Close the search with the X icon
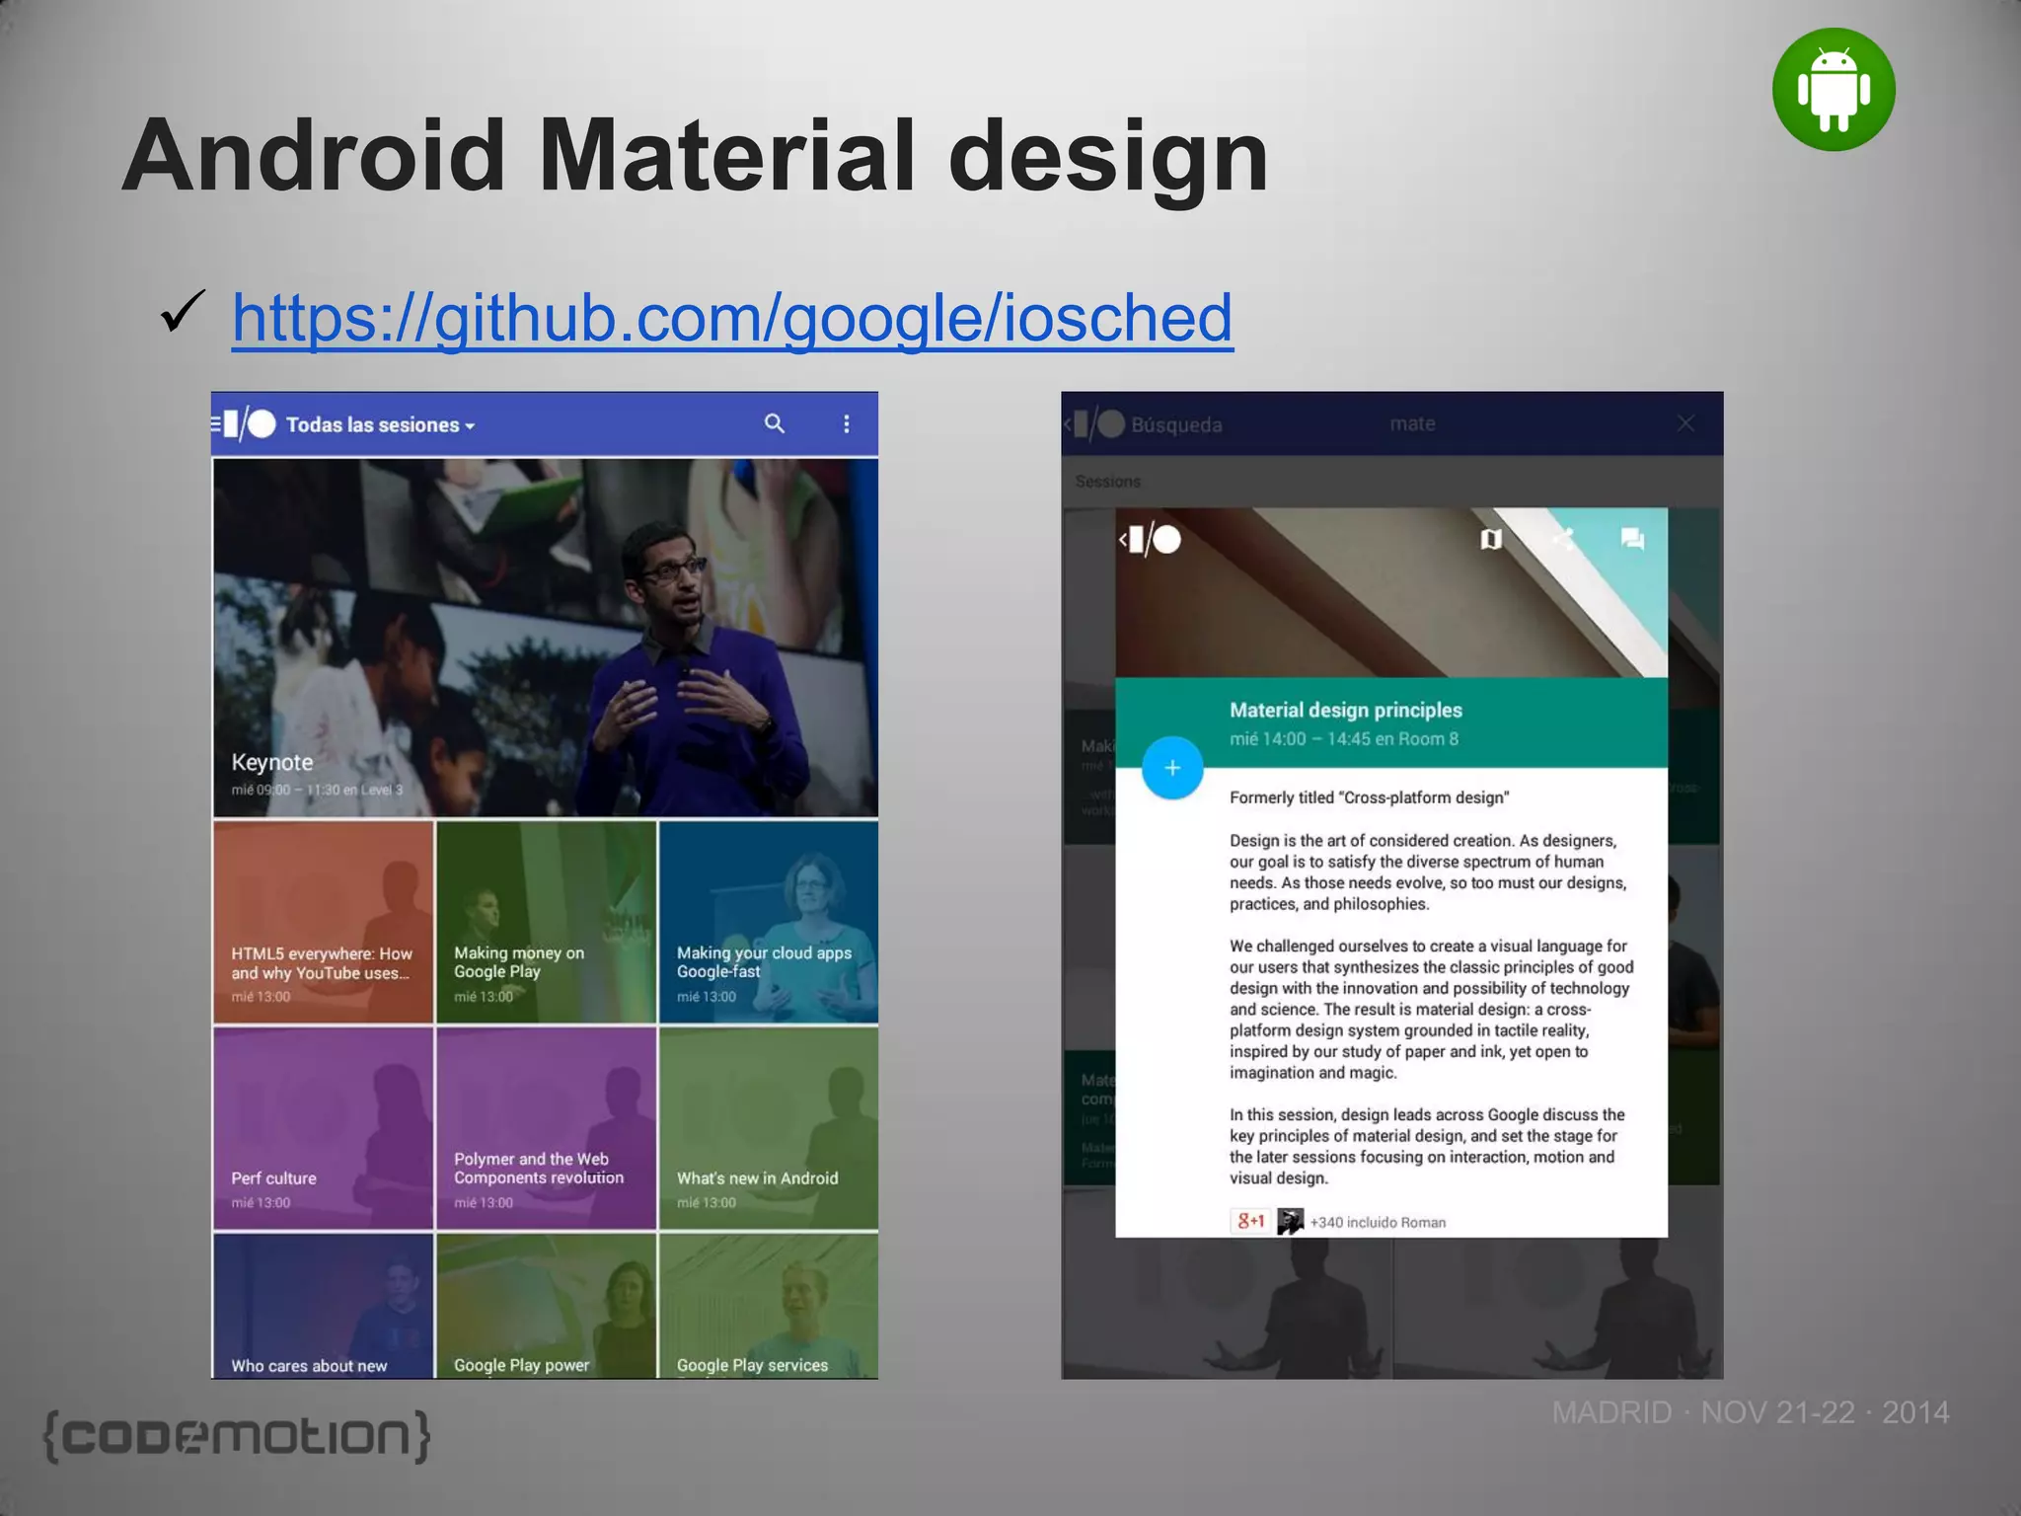Screen dimensions: 2021x1516 tap(1685, 423)
